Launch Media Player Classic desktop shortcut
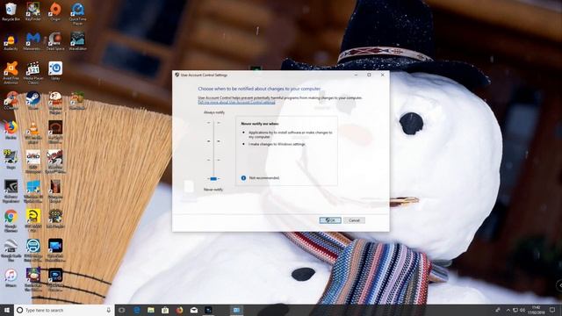The width and height of the screenshot is (562, 316). coord(33,73)
